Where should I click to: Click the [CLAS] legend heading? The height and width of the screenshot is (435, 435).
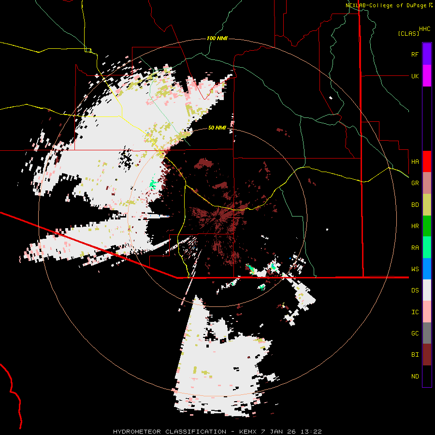pos(408,33)
